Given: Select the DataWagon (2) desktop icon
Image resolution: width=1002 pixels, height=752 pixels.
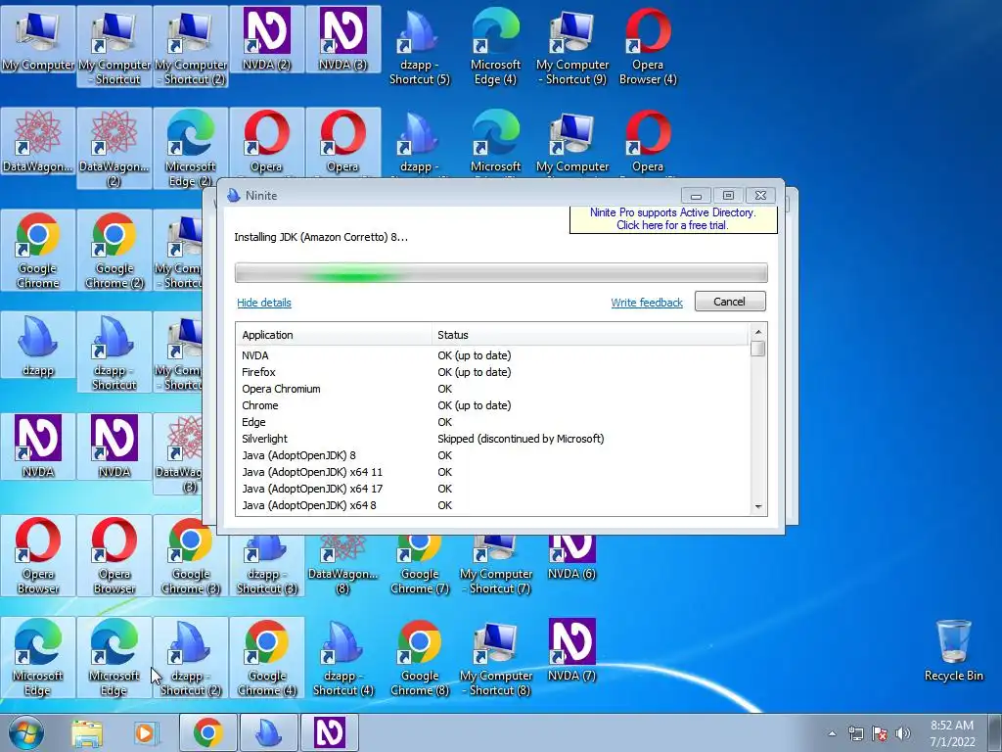Looking at the screenshot, I should pos(114,149).
